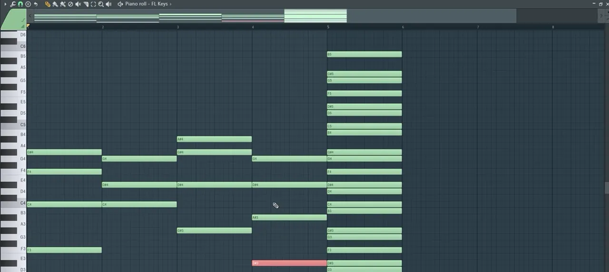Select the B5 note in bar 5
The width and height of the screenshot is (609, 272).
(364, 54)
